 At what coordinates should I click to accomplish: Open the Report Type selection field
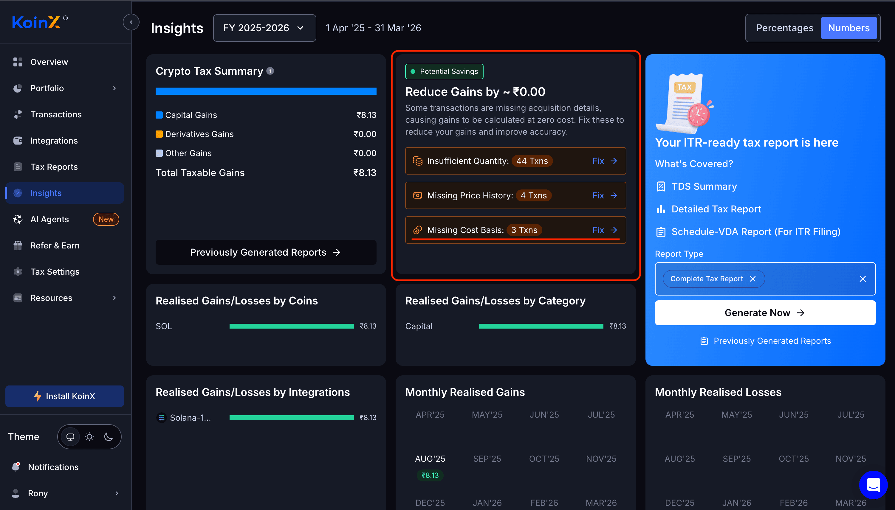click(x=765, y=279)
